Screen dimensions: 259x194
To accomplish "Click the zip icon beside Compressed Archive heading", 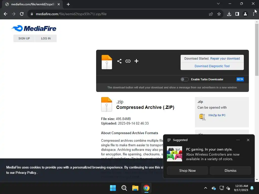I will tap(106, 104).
